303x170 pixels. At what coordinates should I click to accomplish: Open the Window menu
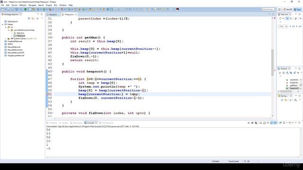63,5
